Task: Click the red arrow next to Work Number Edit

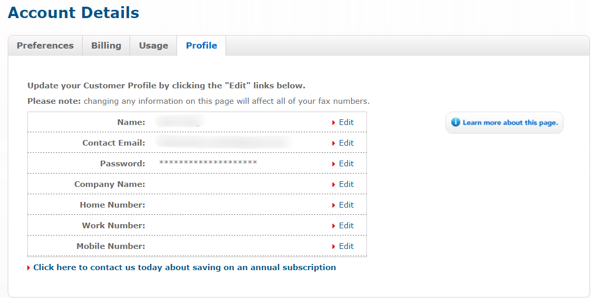Action: pyautogui.click(x=333, y=225)
